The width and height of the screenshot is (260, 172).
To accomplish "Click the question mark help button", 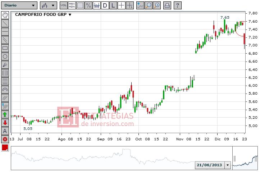I will click(177, 5).
